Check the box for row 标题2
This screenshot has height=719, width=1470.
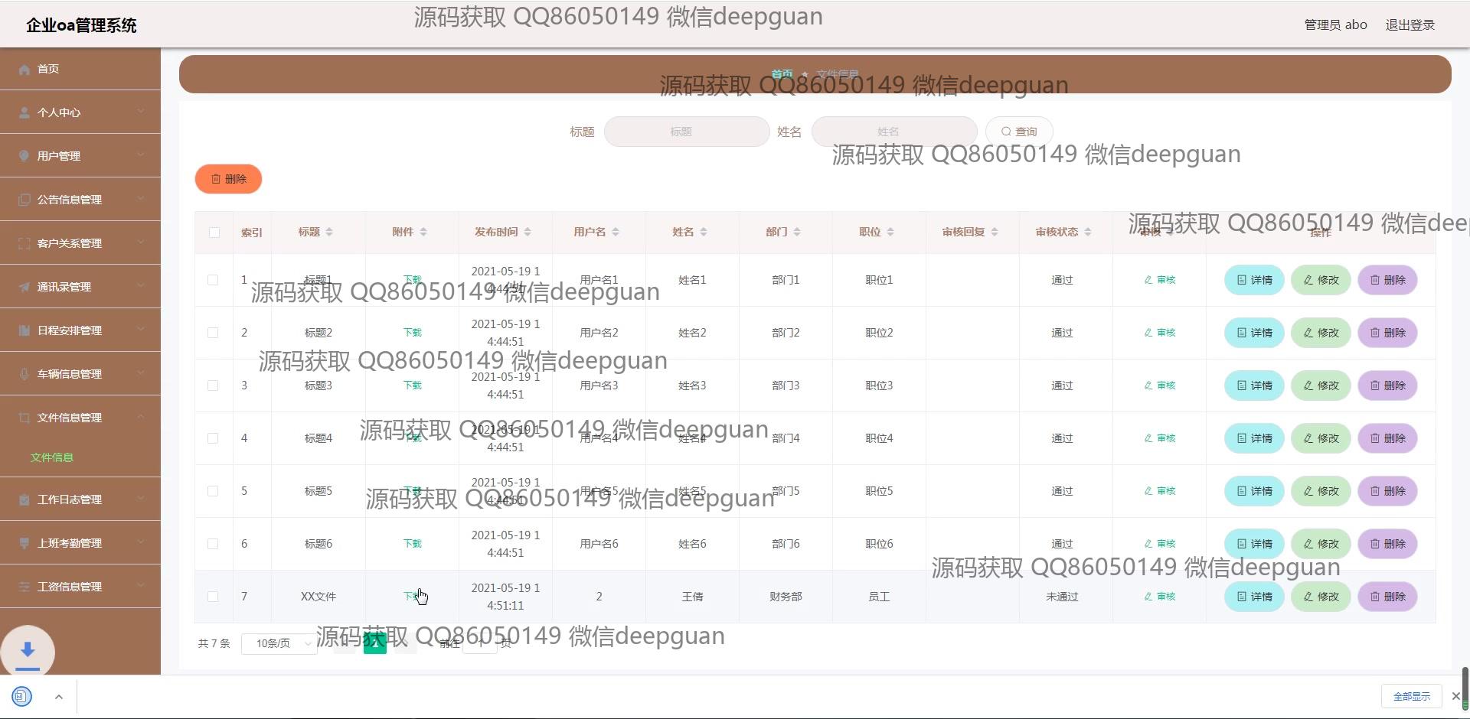click(213, 333)
